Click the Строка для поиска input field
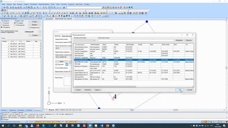Screen dimensions: 228x128 click(x=136, y=40)
